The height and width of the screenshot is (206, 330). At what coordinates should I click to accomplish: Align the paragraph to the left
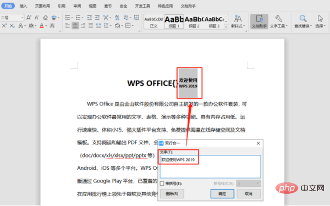(x=68, y=26)
